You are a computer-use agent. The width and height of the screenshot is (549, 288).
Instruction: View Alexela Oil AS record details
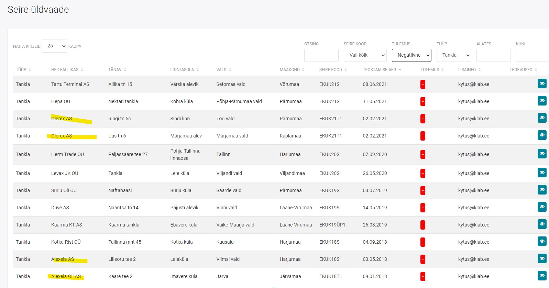[x=542, y=276]
